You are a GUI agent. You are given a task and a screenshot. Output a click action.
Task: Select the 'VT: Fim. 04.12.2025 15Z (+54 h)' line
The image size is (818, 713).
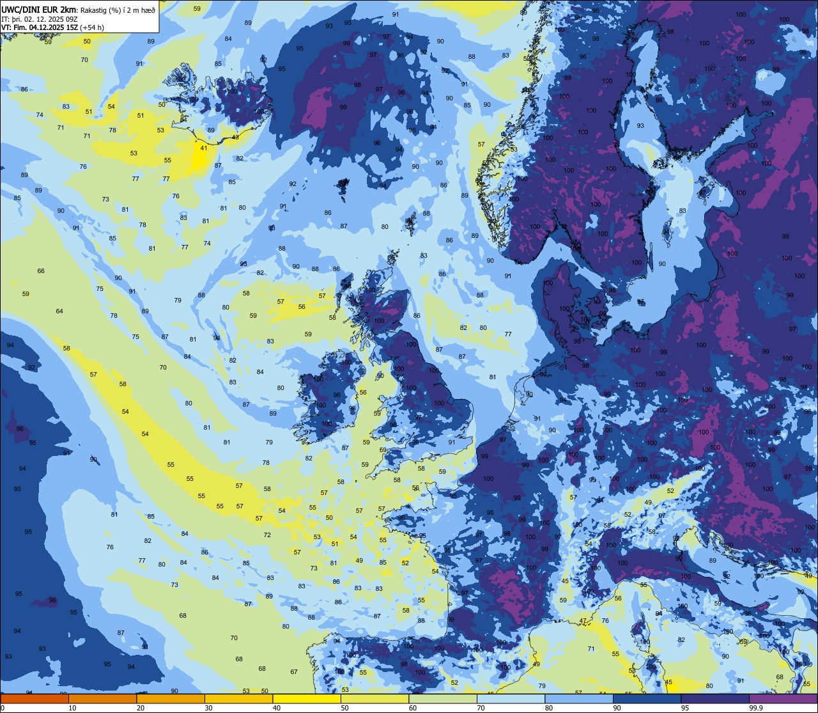(52, 27)
